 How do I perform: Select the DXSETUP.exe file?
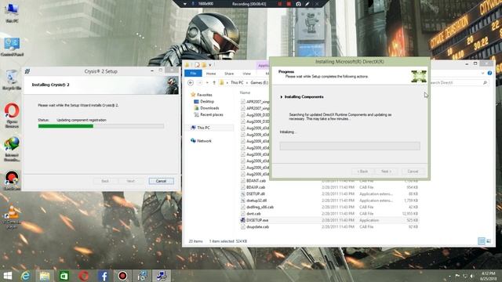pos(257,220)
